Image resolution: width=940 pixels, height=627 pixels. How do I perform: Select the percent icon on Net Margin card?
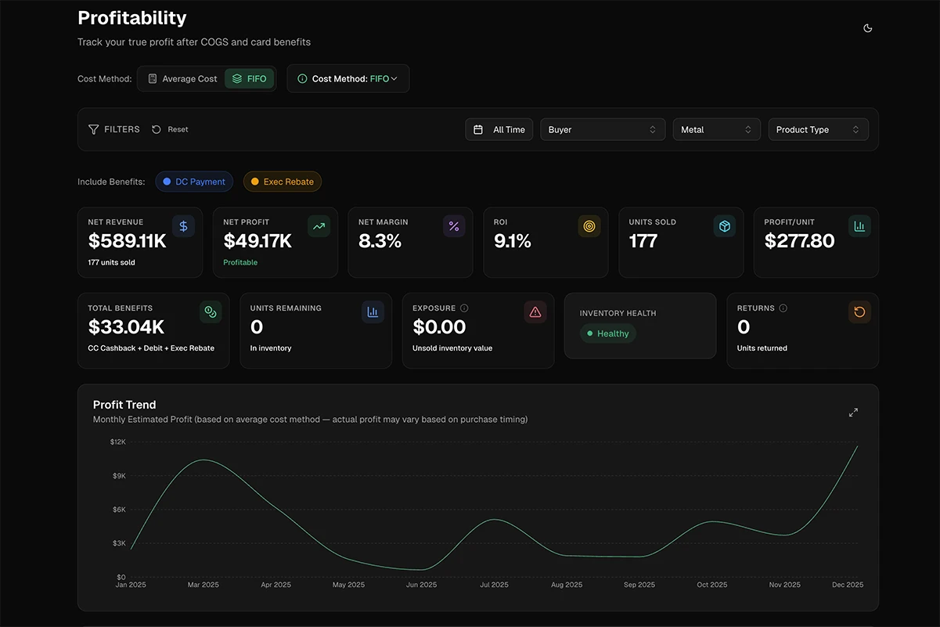[454, 225]
